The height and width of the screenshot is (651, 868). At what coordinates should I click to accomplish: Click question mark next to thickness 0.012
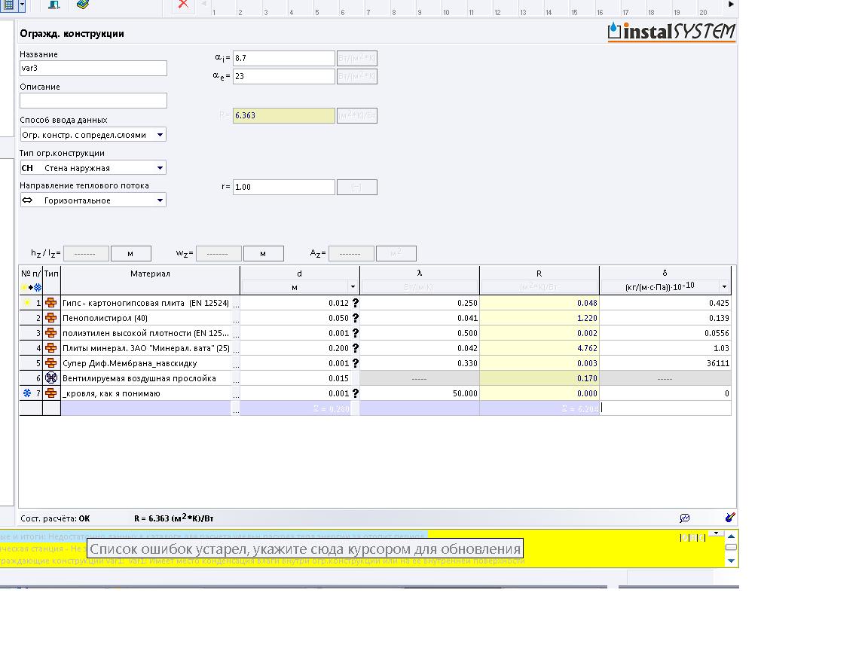tap(356, 303)
